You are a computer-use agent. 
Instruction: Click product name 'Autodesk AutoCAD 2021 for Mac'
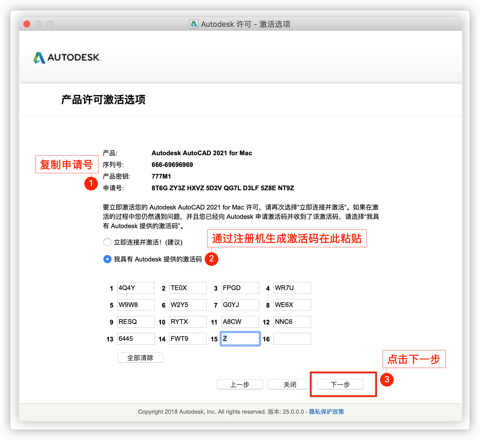pyautogui.click(x=202, y=153)
